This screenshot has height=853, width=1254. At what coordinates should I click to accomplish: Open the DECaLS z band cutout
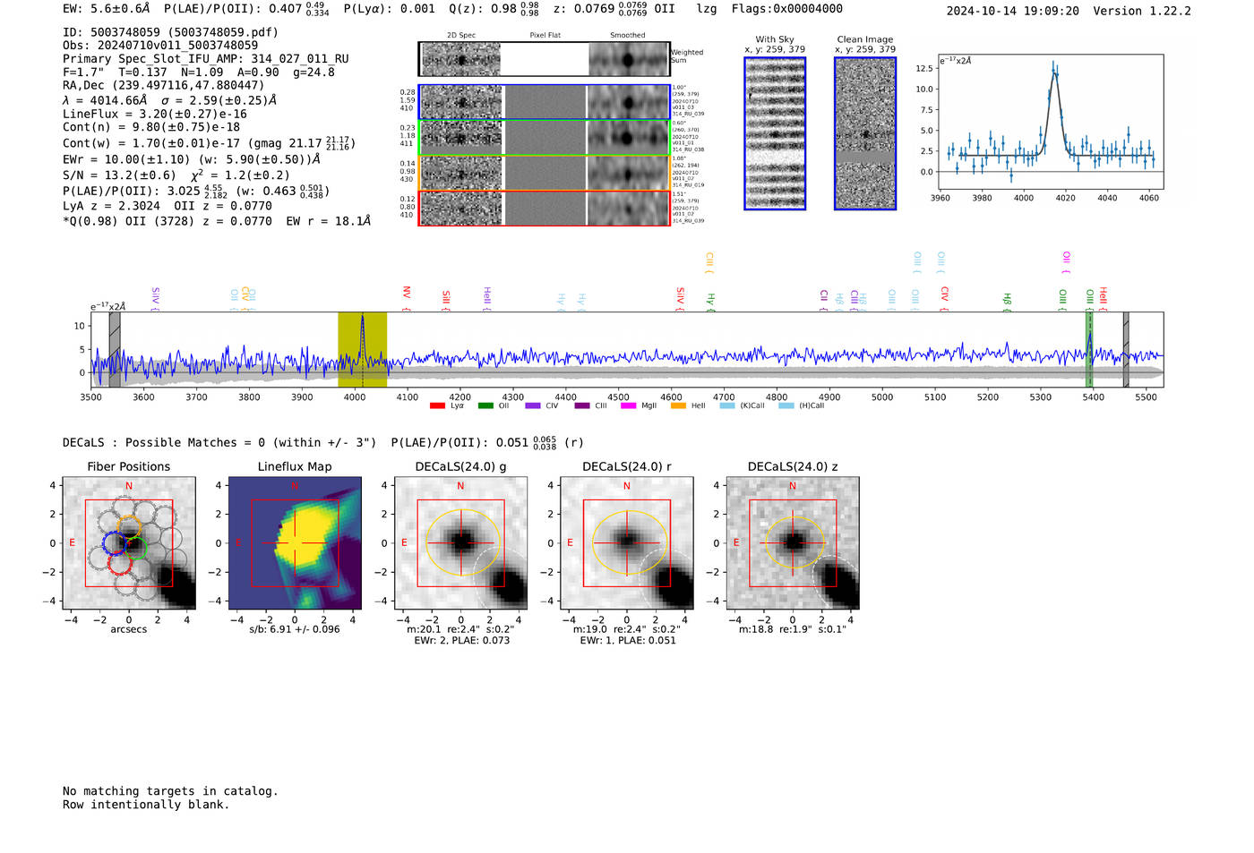point(793,543)
